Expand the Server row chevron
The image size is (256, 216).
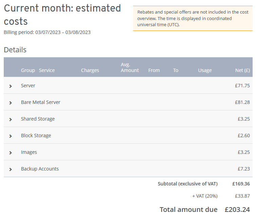tap(11, 86)
